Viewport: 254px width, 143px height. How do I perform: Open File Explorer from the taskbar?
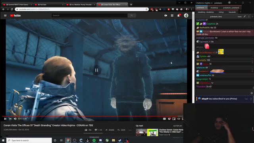click(x=114, y=140)
